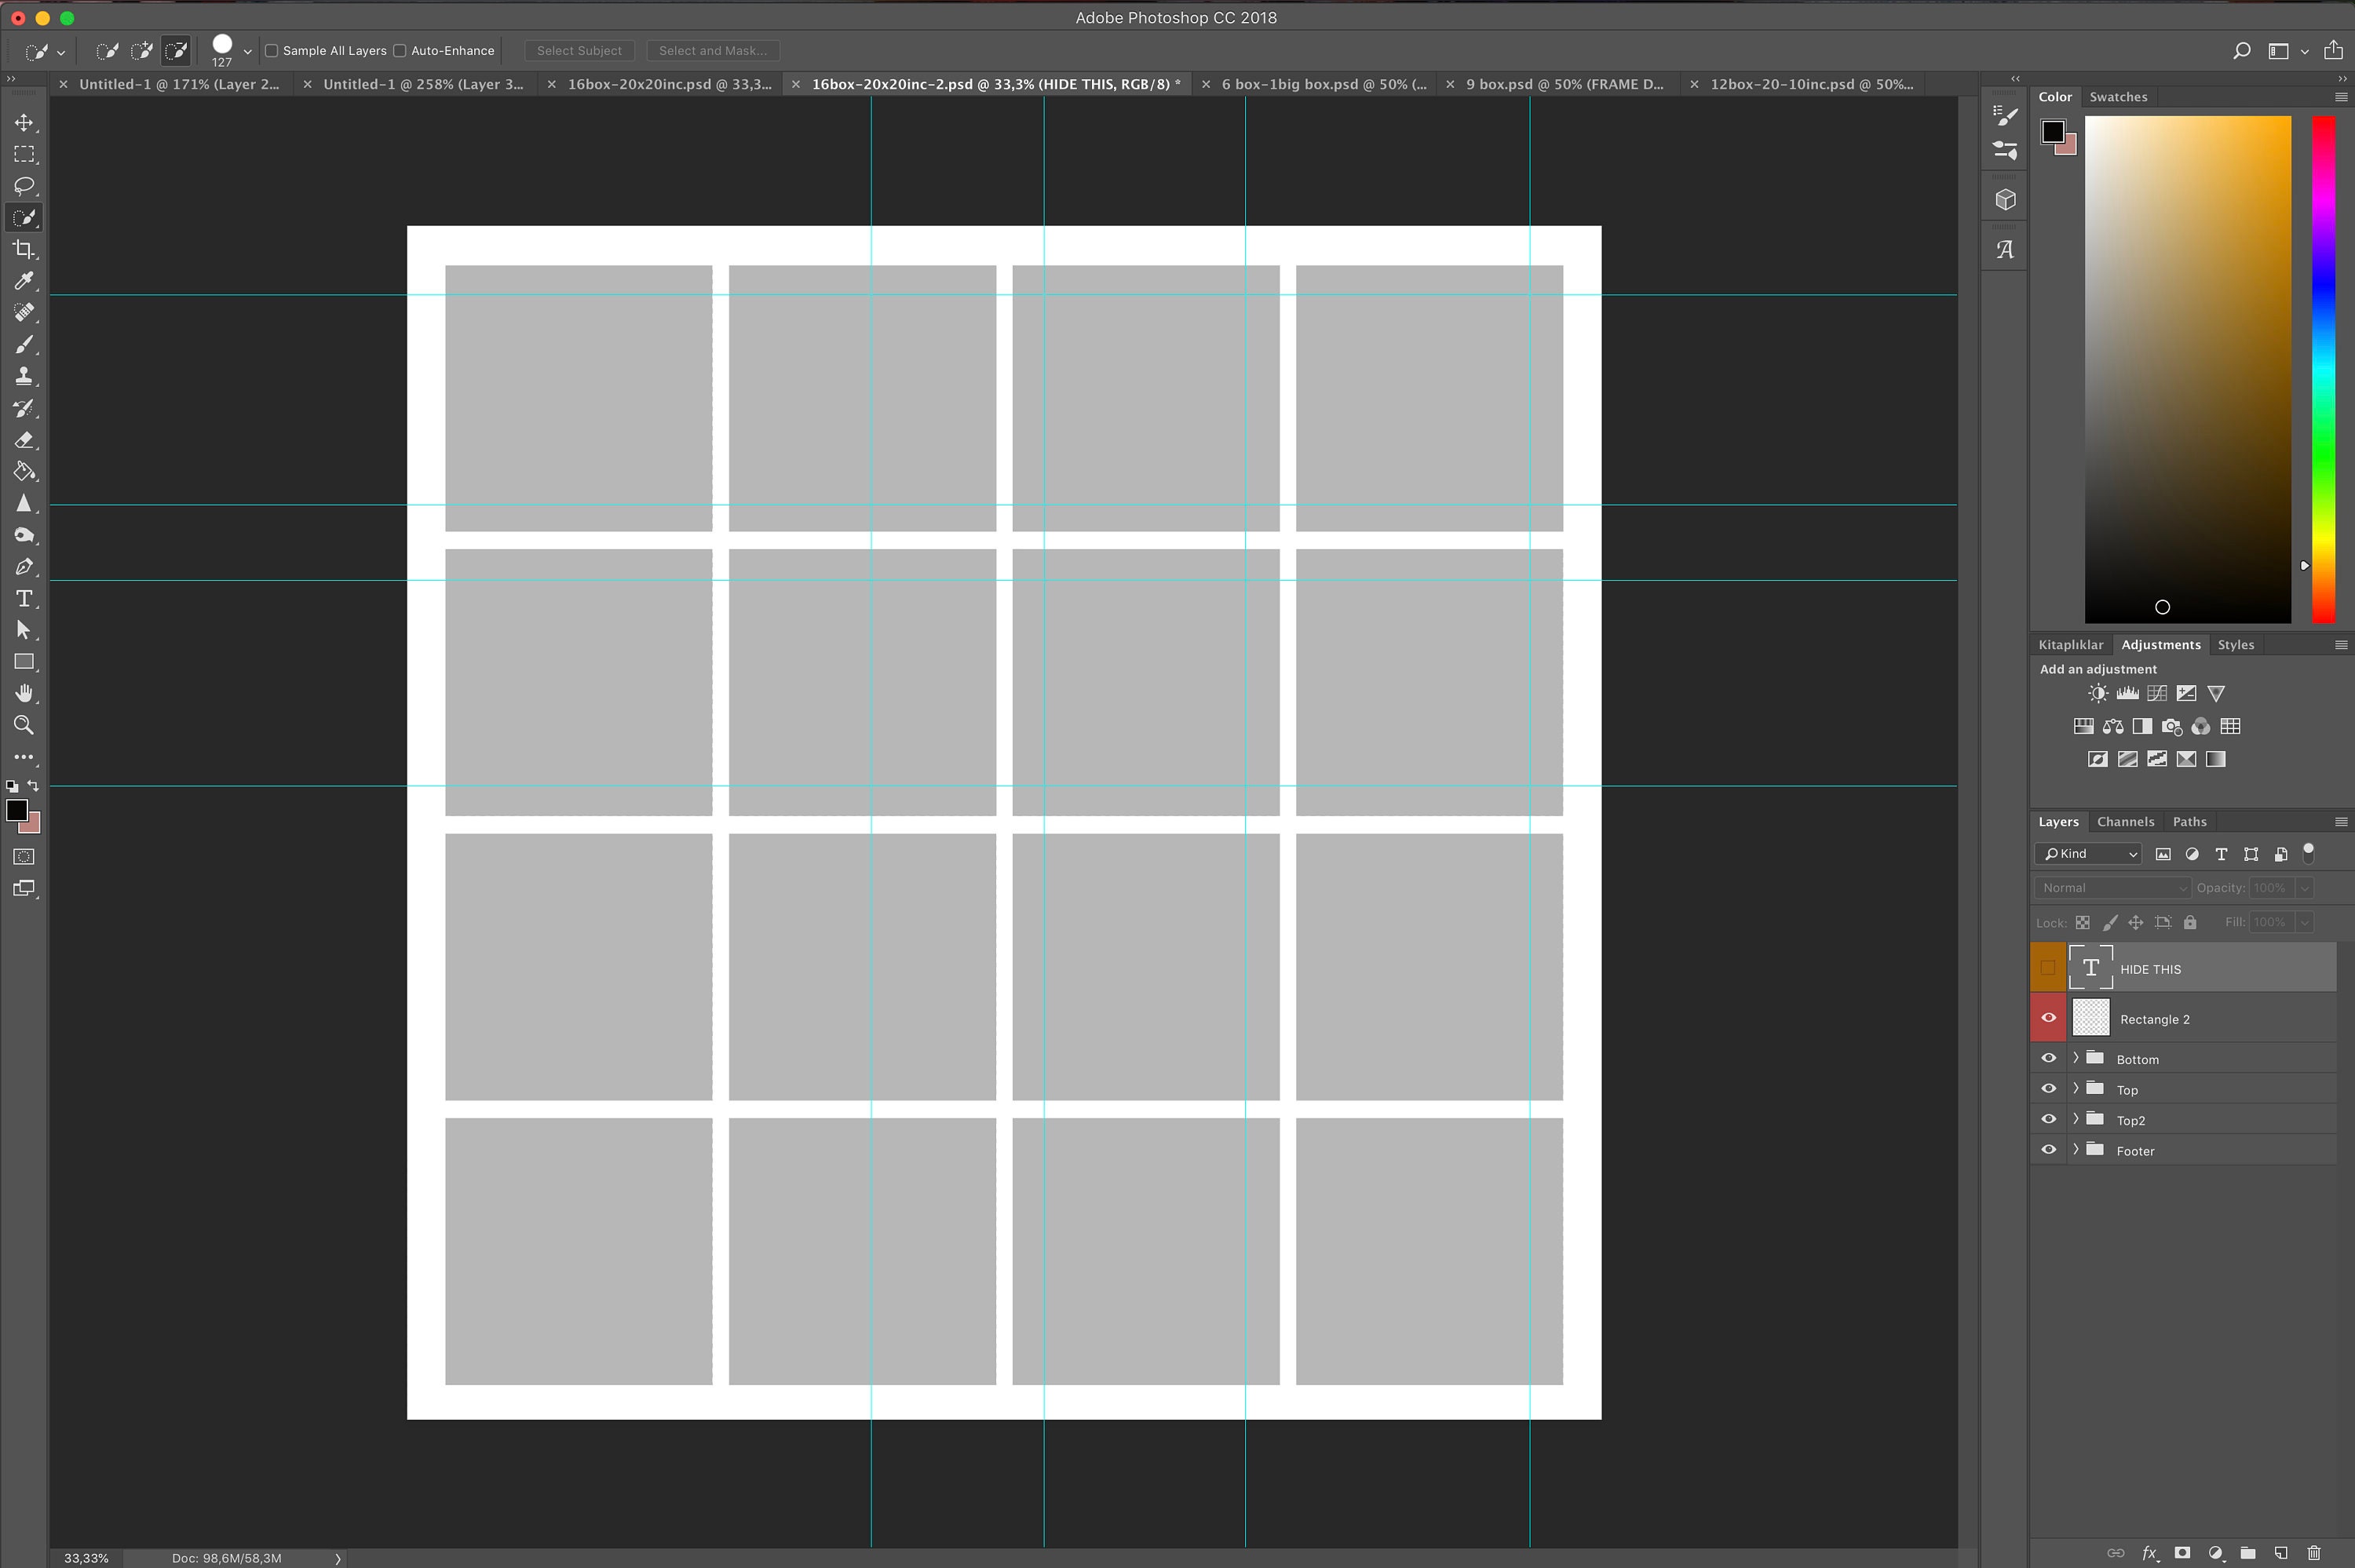Open the Curves adjustment icon
This screenshot has height=1568, width=2355.
[x=2157, y=693]
